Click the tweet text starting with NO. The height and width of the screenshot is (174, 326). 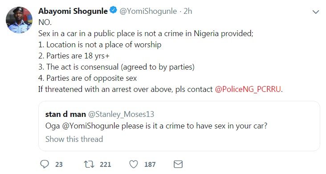point(160,56)
